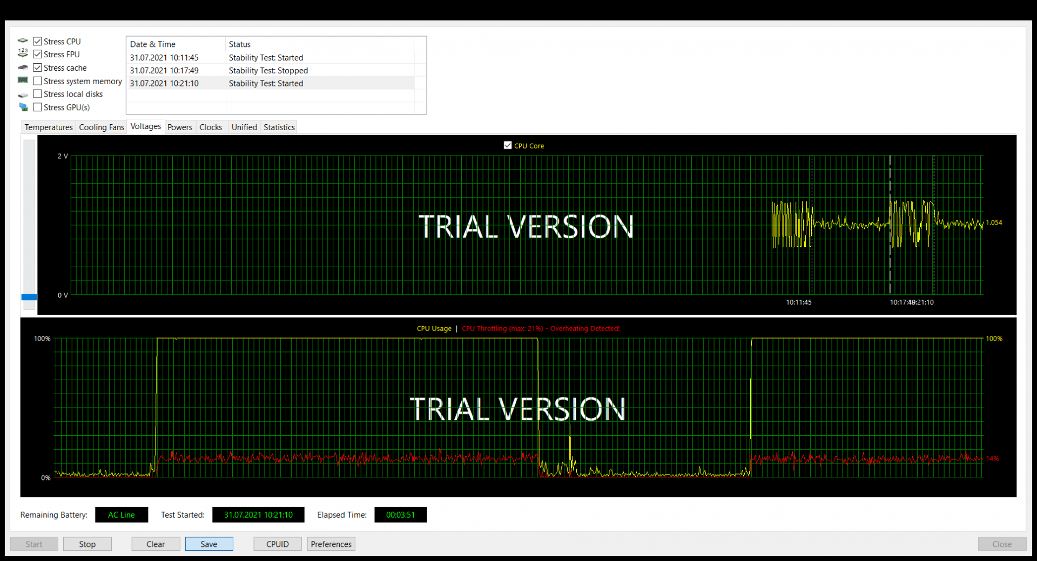Click the CPU chip icon beside Stress CPU
The width and height of the screenshot is (1037, 561).
click(23, 41)
